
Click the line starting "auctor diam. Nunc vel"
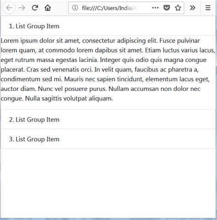pyautogui.click(x=100, y=89)
